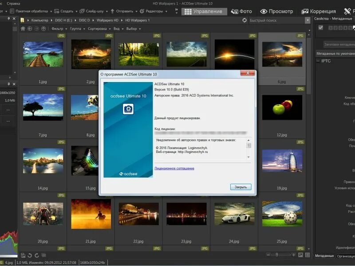
Task: Open the Select (Выбор) dropdown
Action: [134, 29]
